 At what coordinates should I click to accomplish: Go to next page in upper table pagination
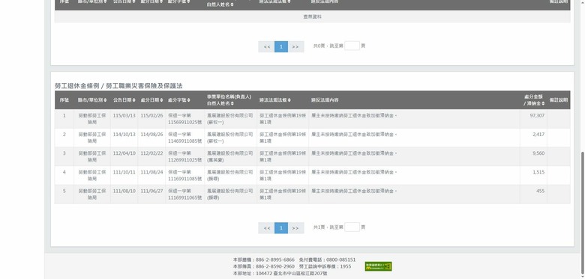[295, 46]
